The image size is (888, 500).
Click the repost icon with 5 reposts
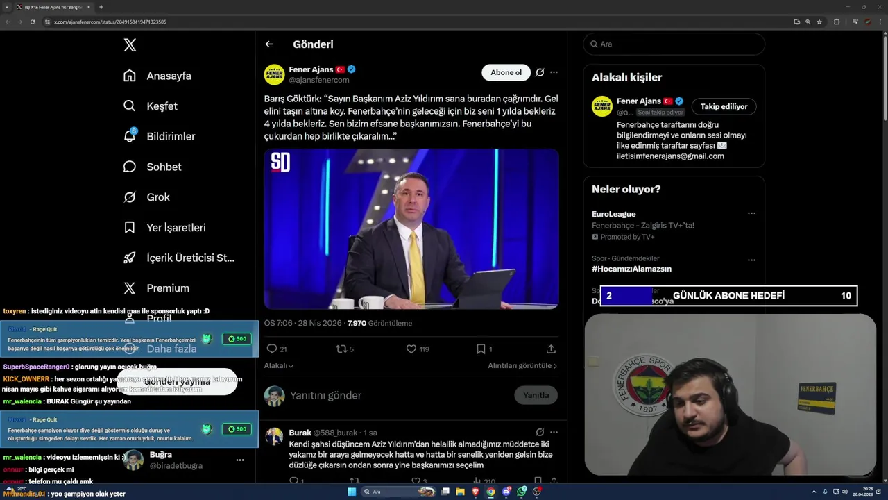341,349
